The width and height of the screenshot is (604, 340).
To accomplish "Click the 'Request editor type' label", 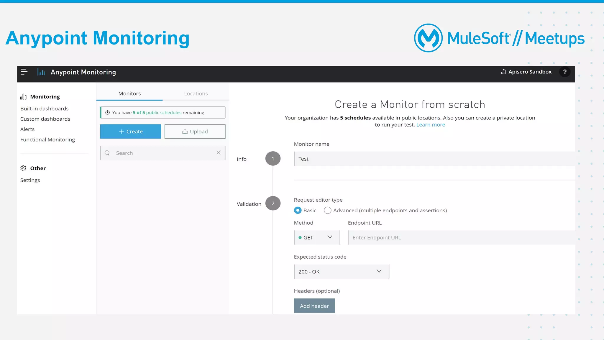I will pos(318,200).
